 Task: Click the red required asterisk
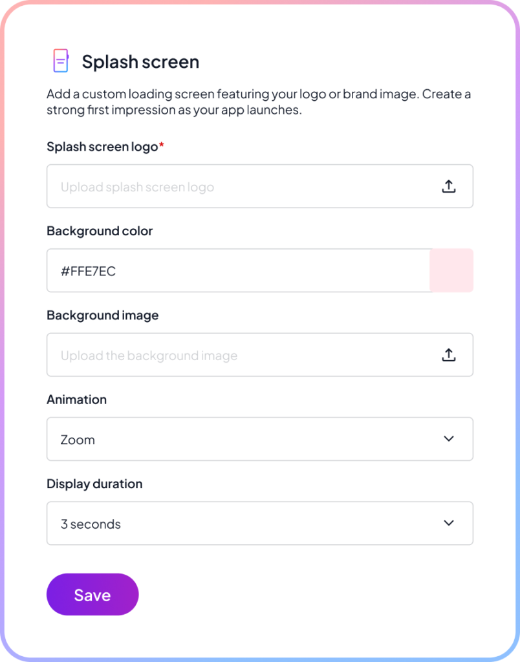point(162,145)
